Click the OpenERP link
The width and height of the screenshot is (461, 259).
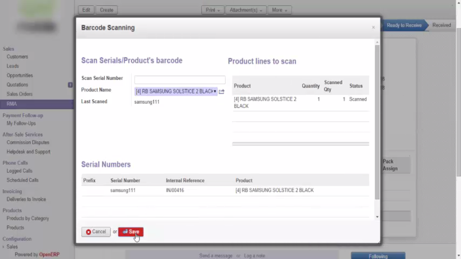(49, 255)
